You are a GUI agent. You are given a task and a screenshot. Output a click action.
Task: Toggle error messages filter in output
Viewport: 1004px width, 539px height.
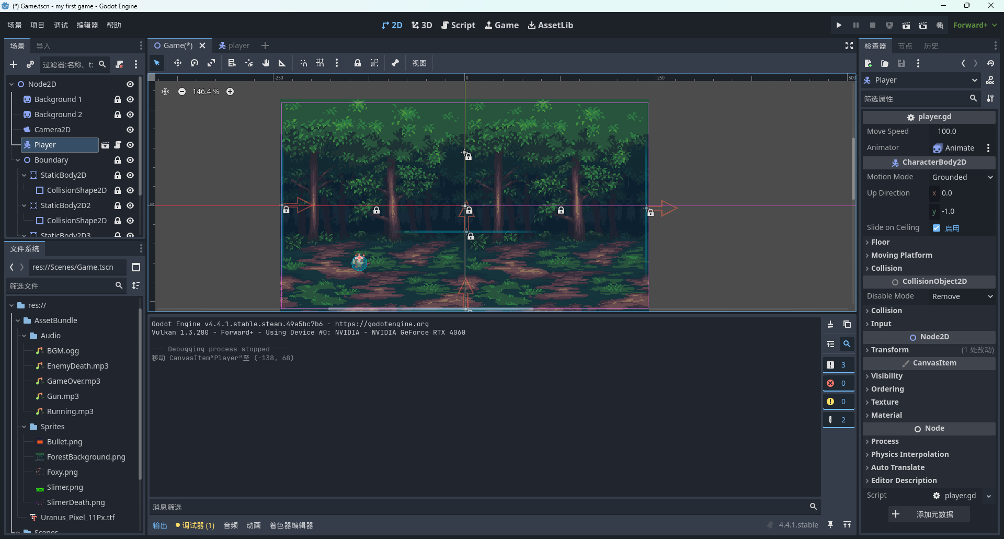[x=838, y=383]
